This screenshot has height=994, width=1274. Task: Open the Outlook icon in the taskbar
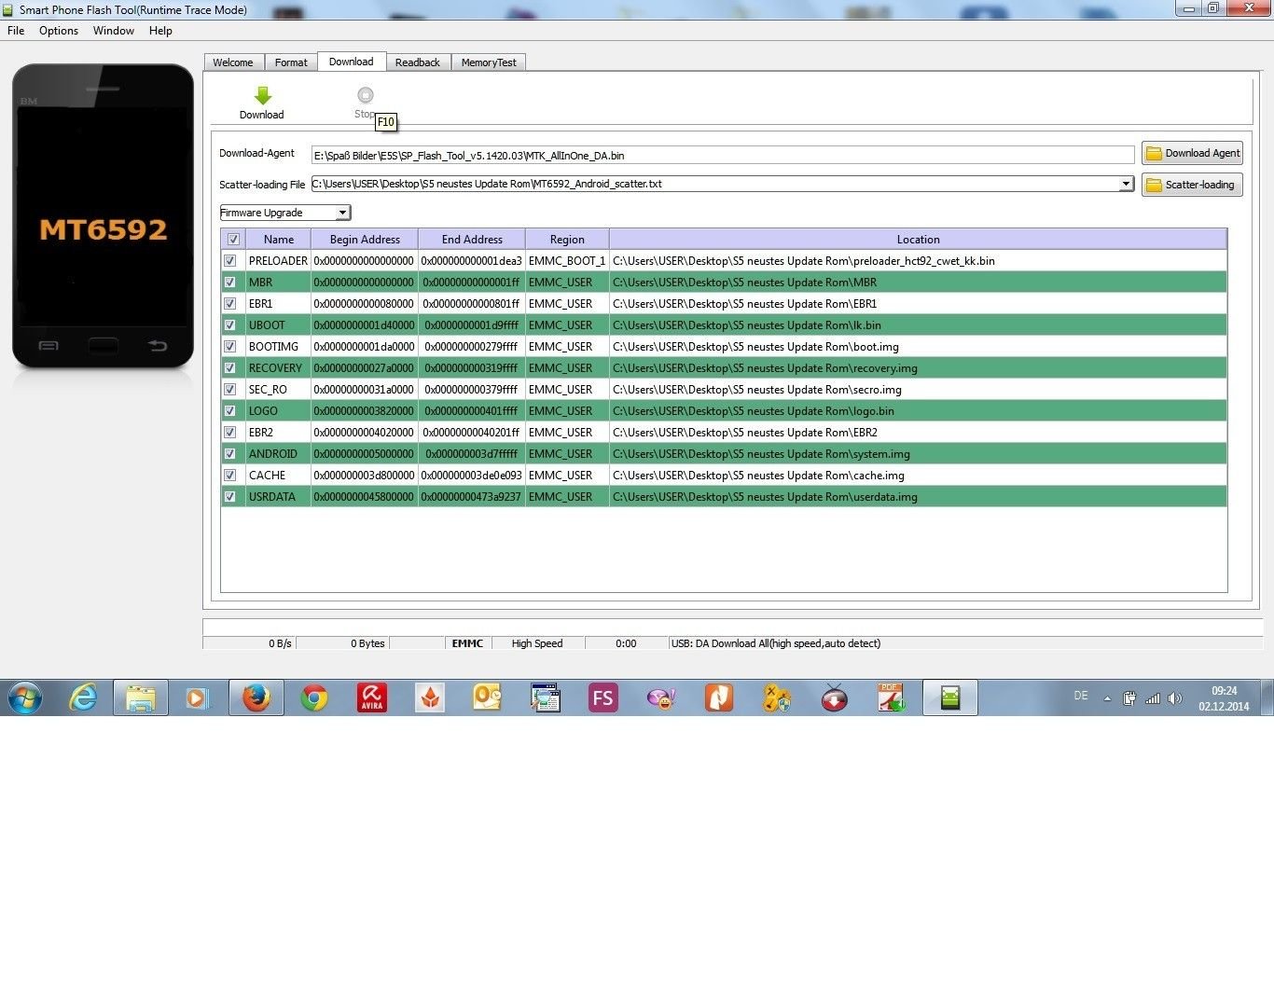[x=488, y=697]
